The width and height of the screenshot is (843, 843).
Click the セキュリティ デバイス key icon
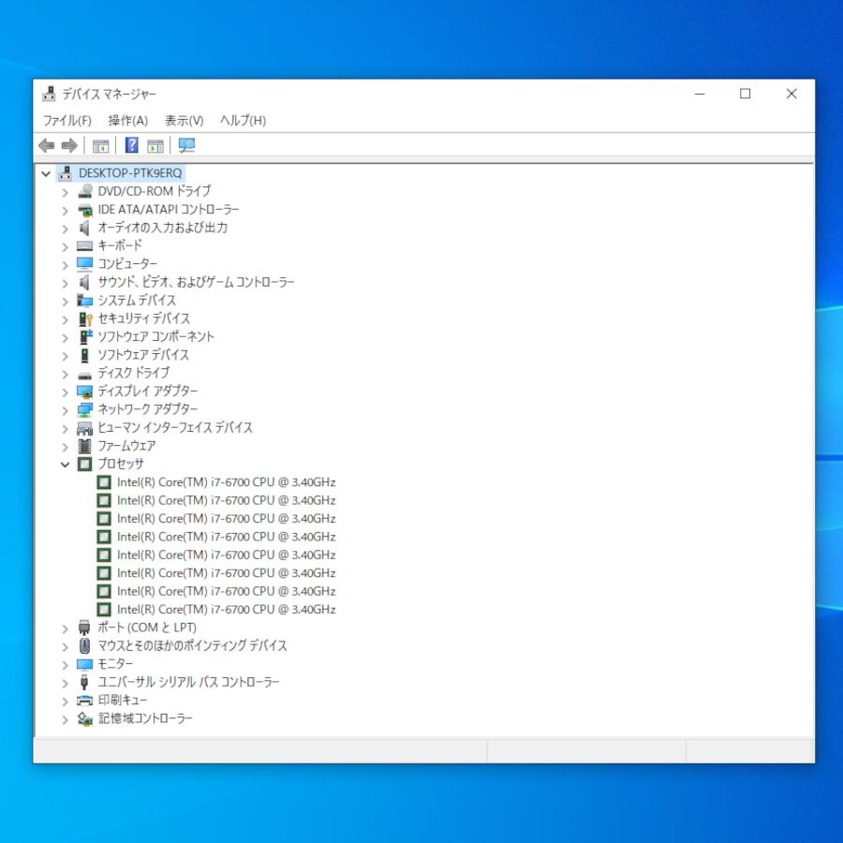[x=85, y=318]
